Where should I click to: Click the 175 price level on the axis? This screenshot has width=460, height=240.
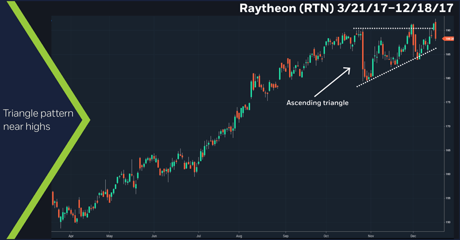(x=449, y=102)
